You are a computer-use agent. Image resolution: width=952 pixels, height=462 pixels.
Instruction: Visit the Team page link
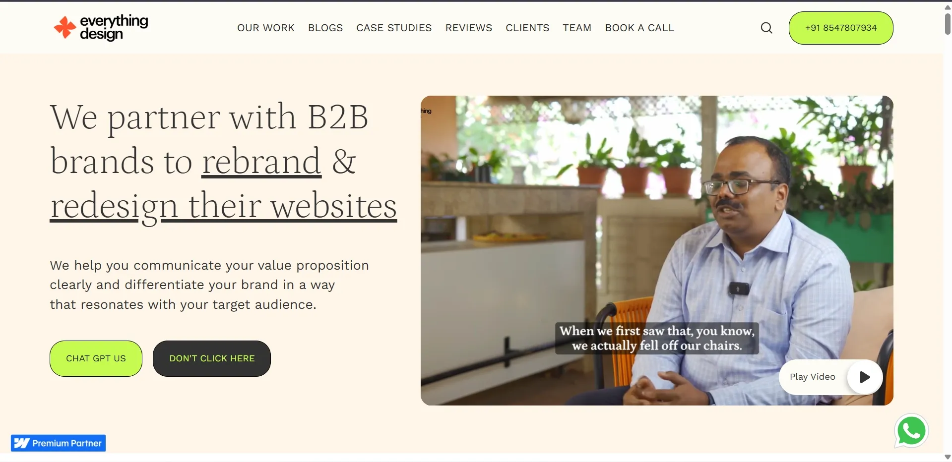(x=577, y=28)
